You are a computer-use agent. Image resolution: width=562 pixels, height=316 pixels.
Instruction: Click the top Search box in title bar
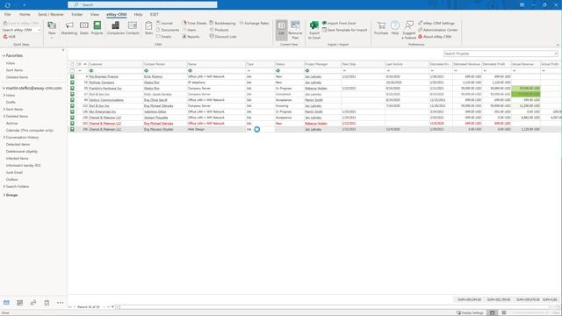142,4
